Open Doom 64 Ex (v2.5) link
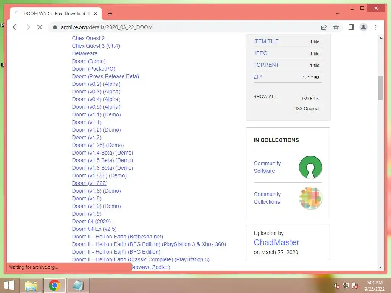Image resolution: width=391 pixels, height=293 pixels. point(94,229)
